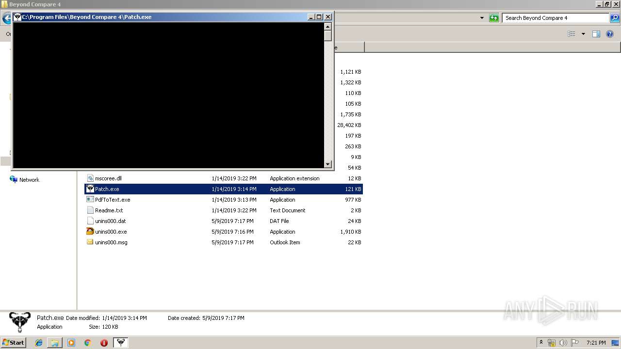This screenshot has height=349, width=621.
Task: Open Windows Media Player from taskbar
Action: 71,343
